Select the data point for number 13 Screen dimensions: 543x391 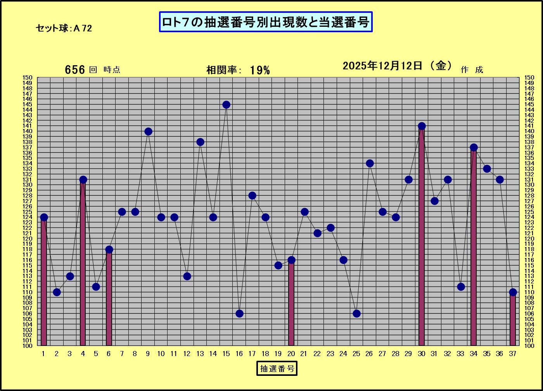pyautogui.click(x=200, y=142)
